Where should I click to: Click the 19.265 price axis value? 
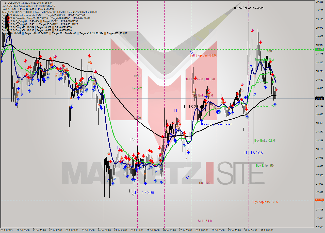point(319,2)
